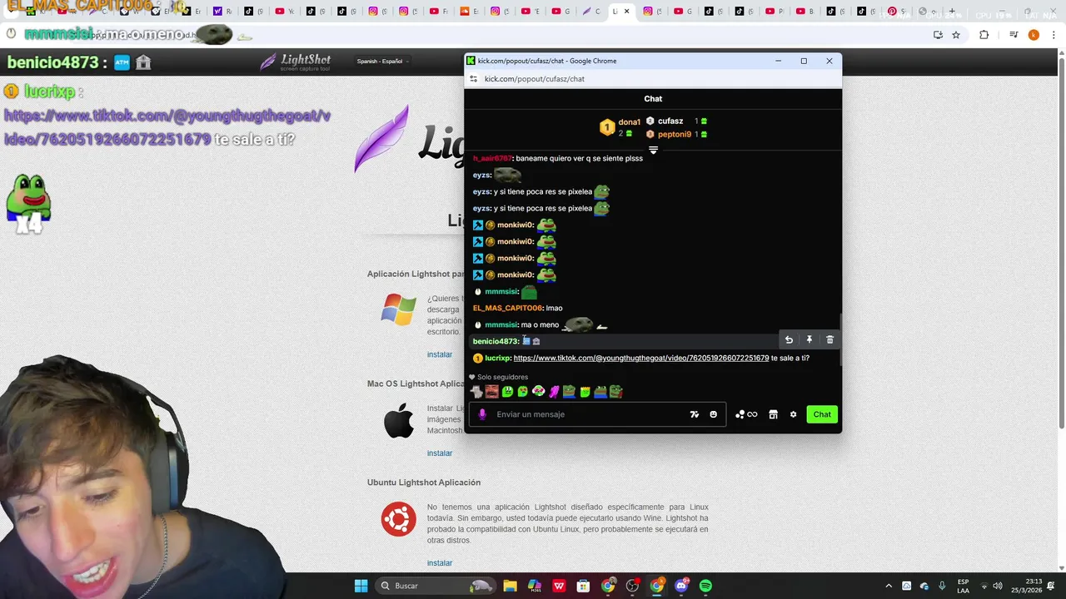This screenshot has height=599, width=1066.
Task: Open the TikTok link posted by lucrixp
Action: coord(641,358)
